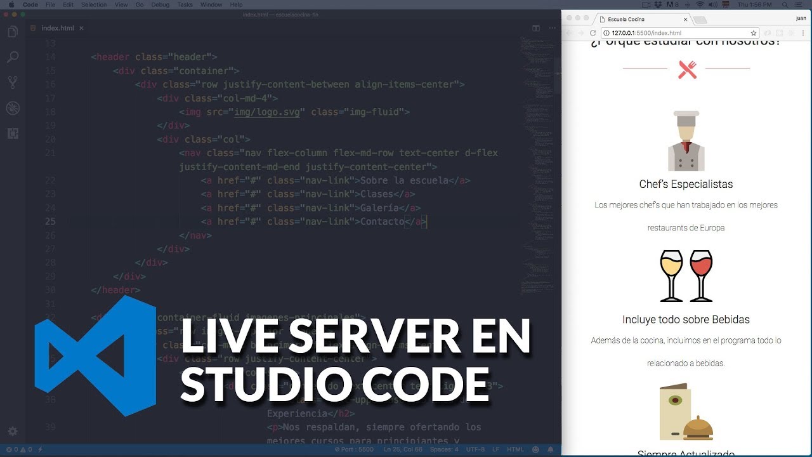Reload the Escuela Cocina browser page

tap(593, 33)
